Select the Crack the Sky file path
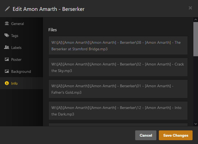The width and height of the screenshot is (198, 144). click(x=118, y=67)
